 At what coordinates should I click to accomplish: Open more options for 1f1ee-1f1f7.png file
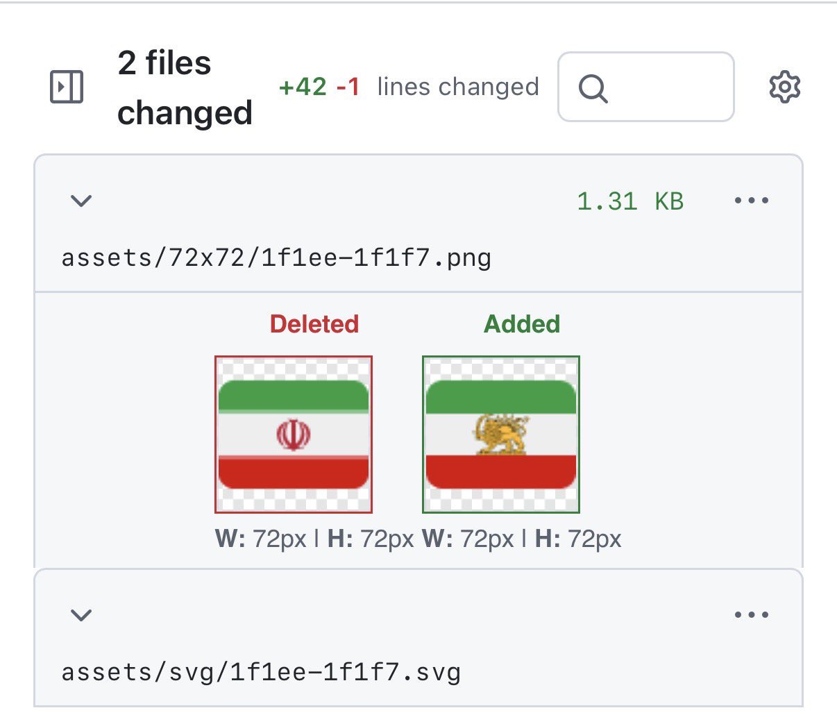[751, 201]
